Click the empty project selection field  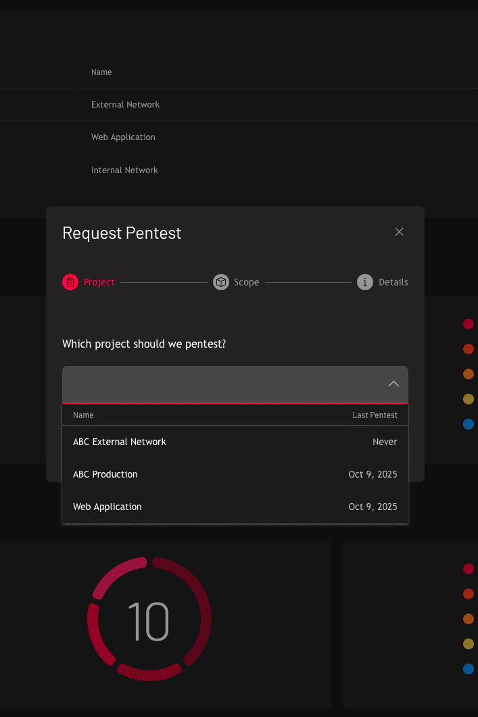tap(223, 384)
